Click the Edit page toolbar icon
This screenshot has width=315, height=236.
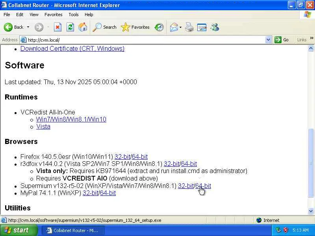point(202,27)
